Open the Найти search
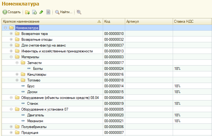Viewport: 212px width, 136px height. [64, 12]
